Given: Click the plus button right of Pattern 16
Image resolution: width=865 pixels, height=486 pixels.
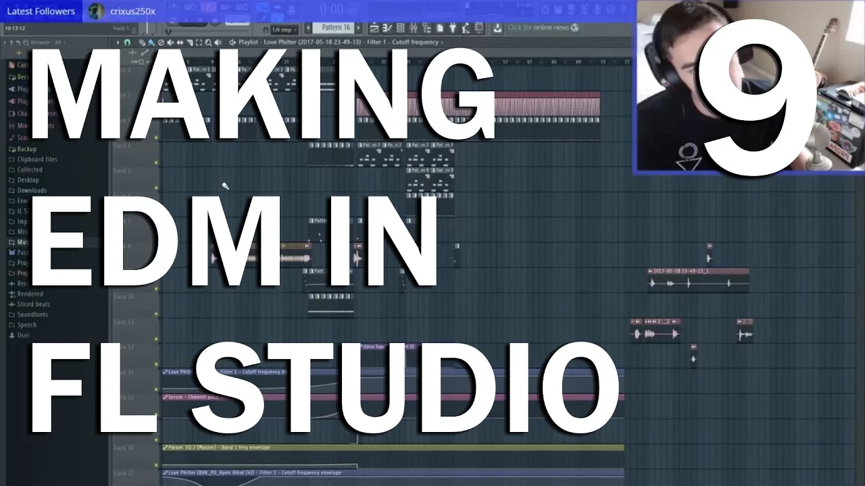Looking at the screenshot, I should [x=358, y=28].
